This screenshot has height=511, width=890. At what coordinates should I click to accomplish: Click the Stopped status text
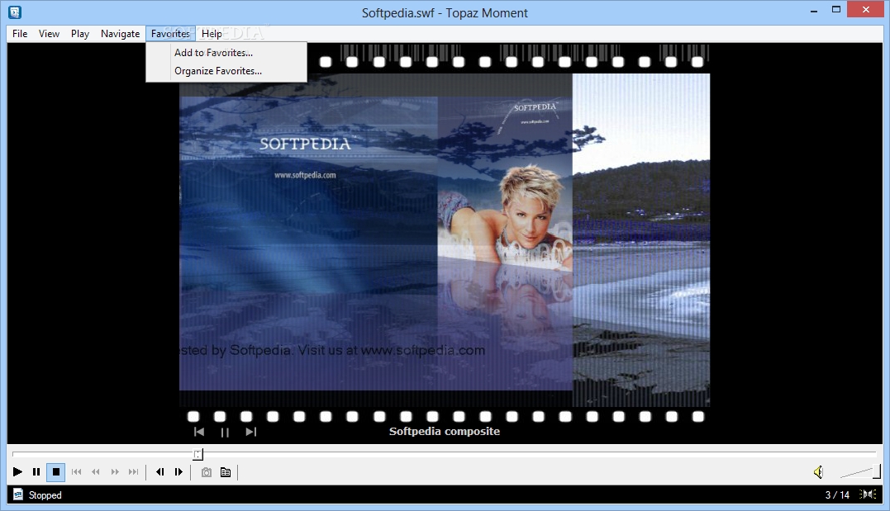click(45, 495)
